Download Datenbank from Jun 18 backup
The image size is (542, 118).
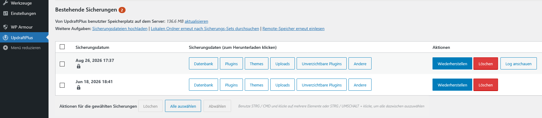(204, 85)
